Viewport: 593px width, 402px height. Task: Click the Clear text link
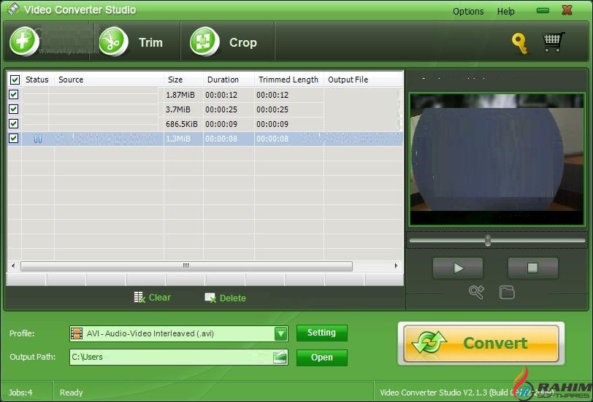tap(160, 298)
